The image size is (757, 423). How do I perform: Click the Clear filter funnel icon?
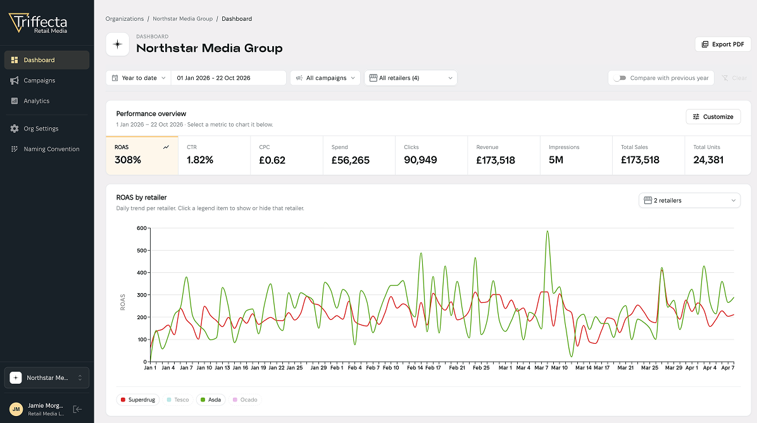coord(725,78)
